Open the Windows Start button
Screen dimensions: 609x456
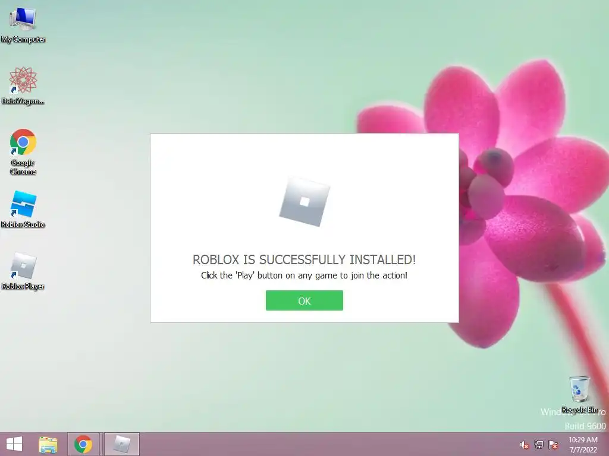click(x=14, y=444)
